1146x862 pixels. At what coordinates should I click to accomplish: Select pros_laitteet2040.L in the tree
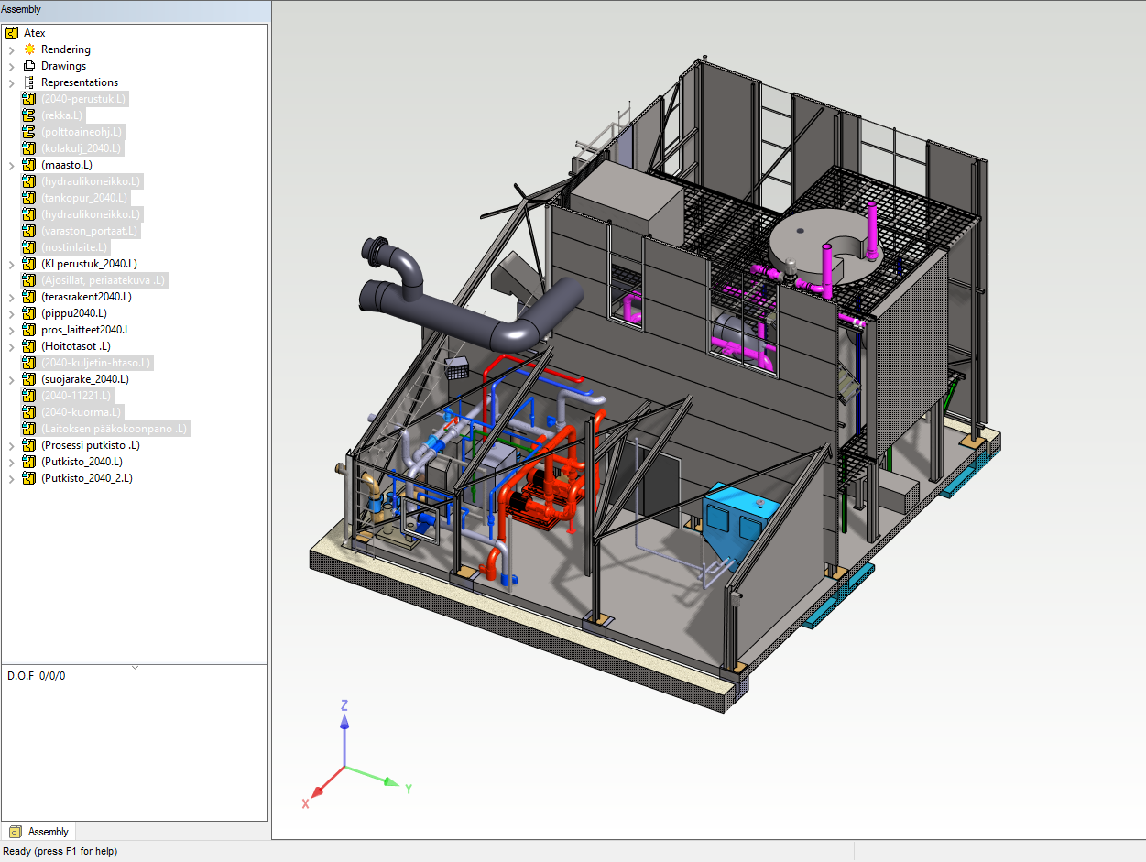coord(85,330)
